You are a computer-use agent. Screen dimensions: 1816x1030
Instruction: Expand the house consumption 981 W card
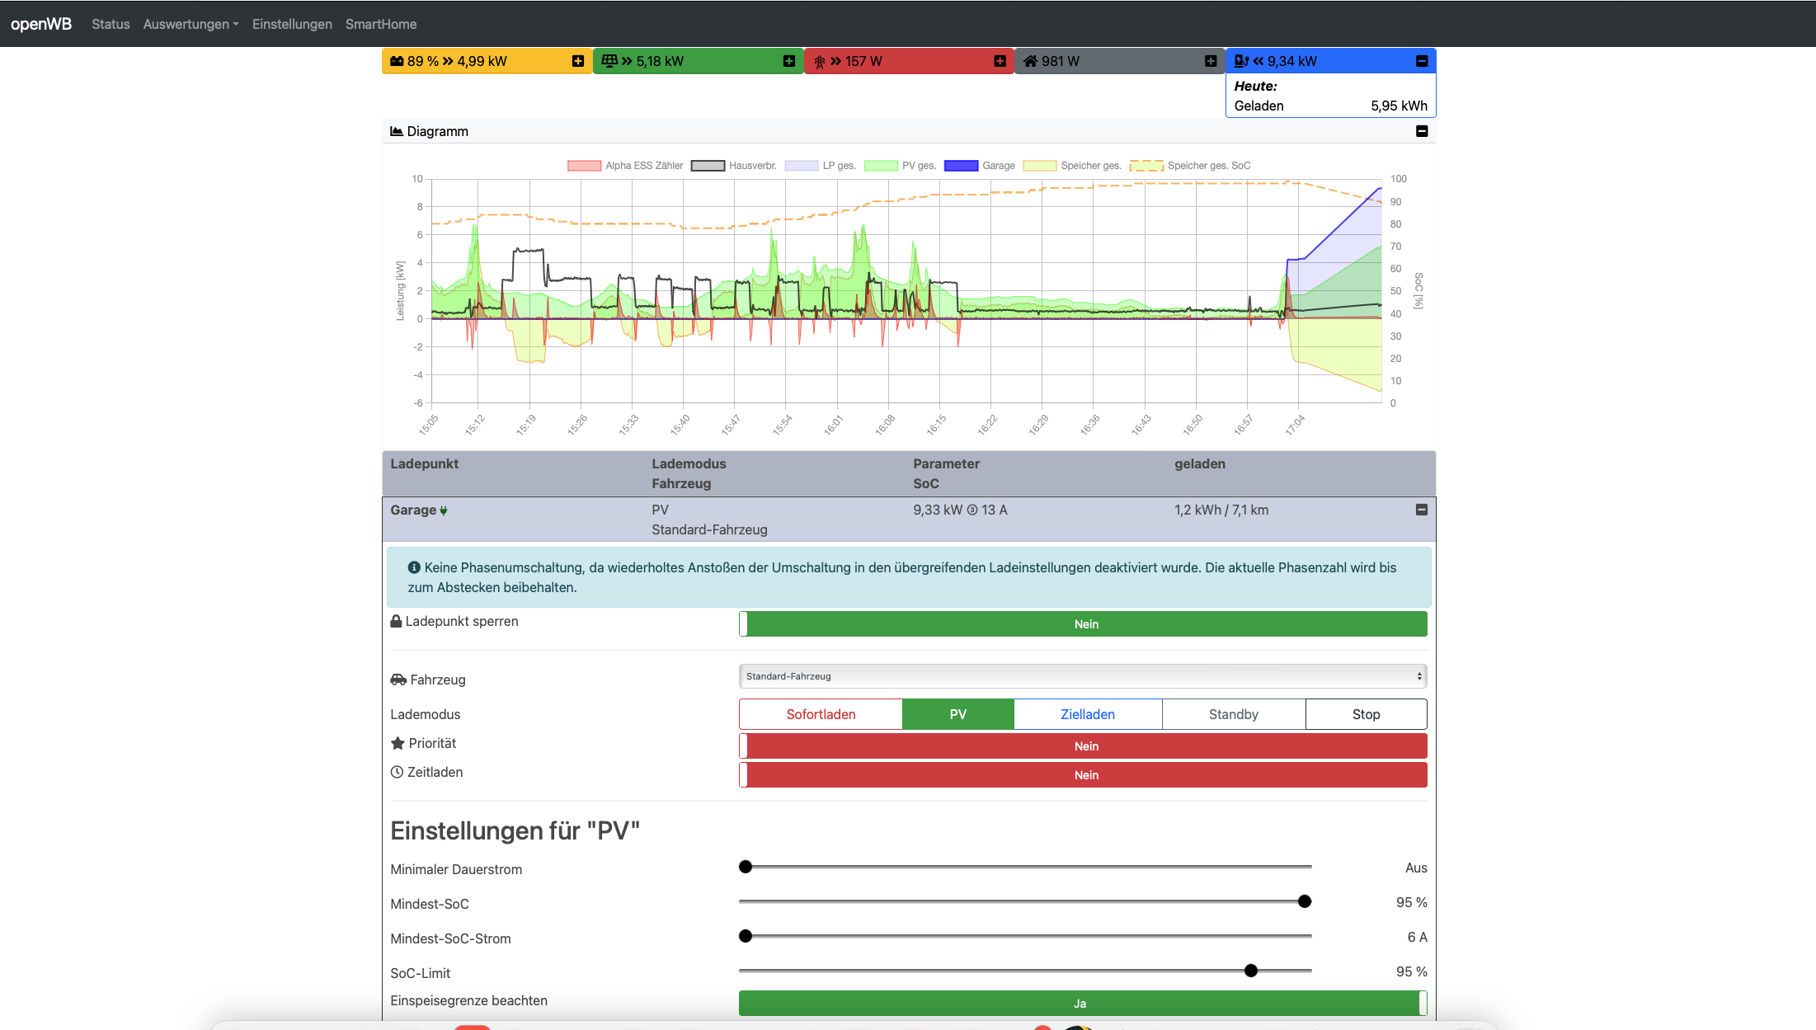click(x=1211, y=61)
